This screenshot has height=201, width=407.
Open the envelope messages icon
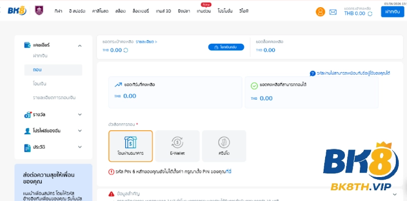333,12
